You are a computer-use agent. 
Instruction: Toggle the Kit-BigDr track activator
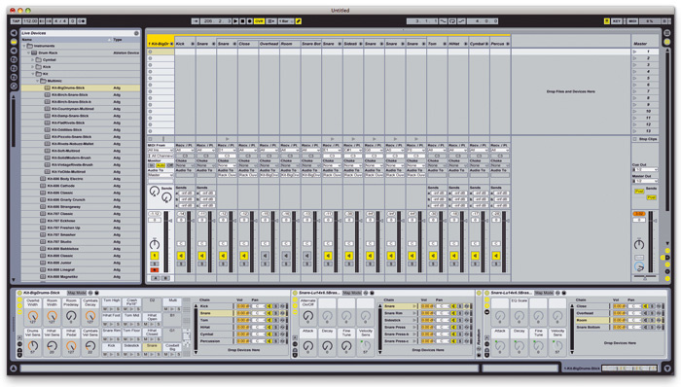(154, 256)
